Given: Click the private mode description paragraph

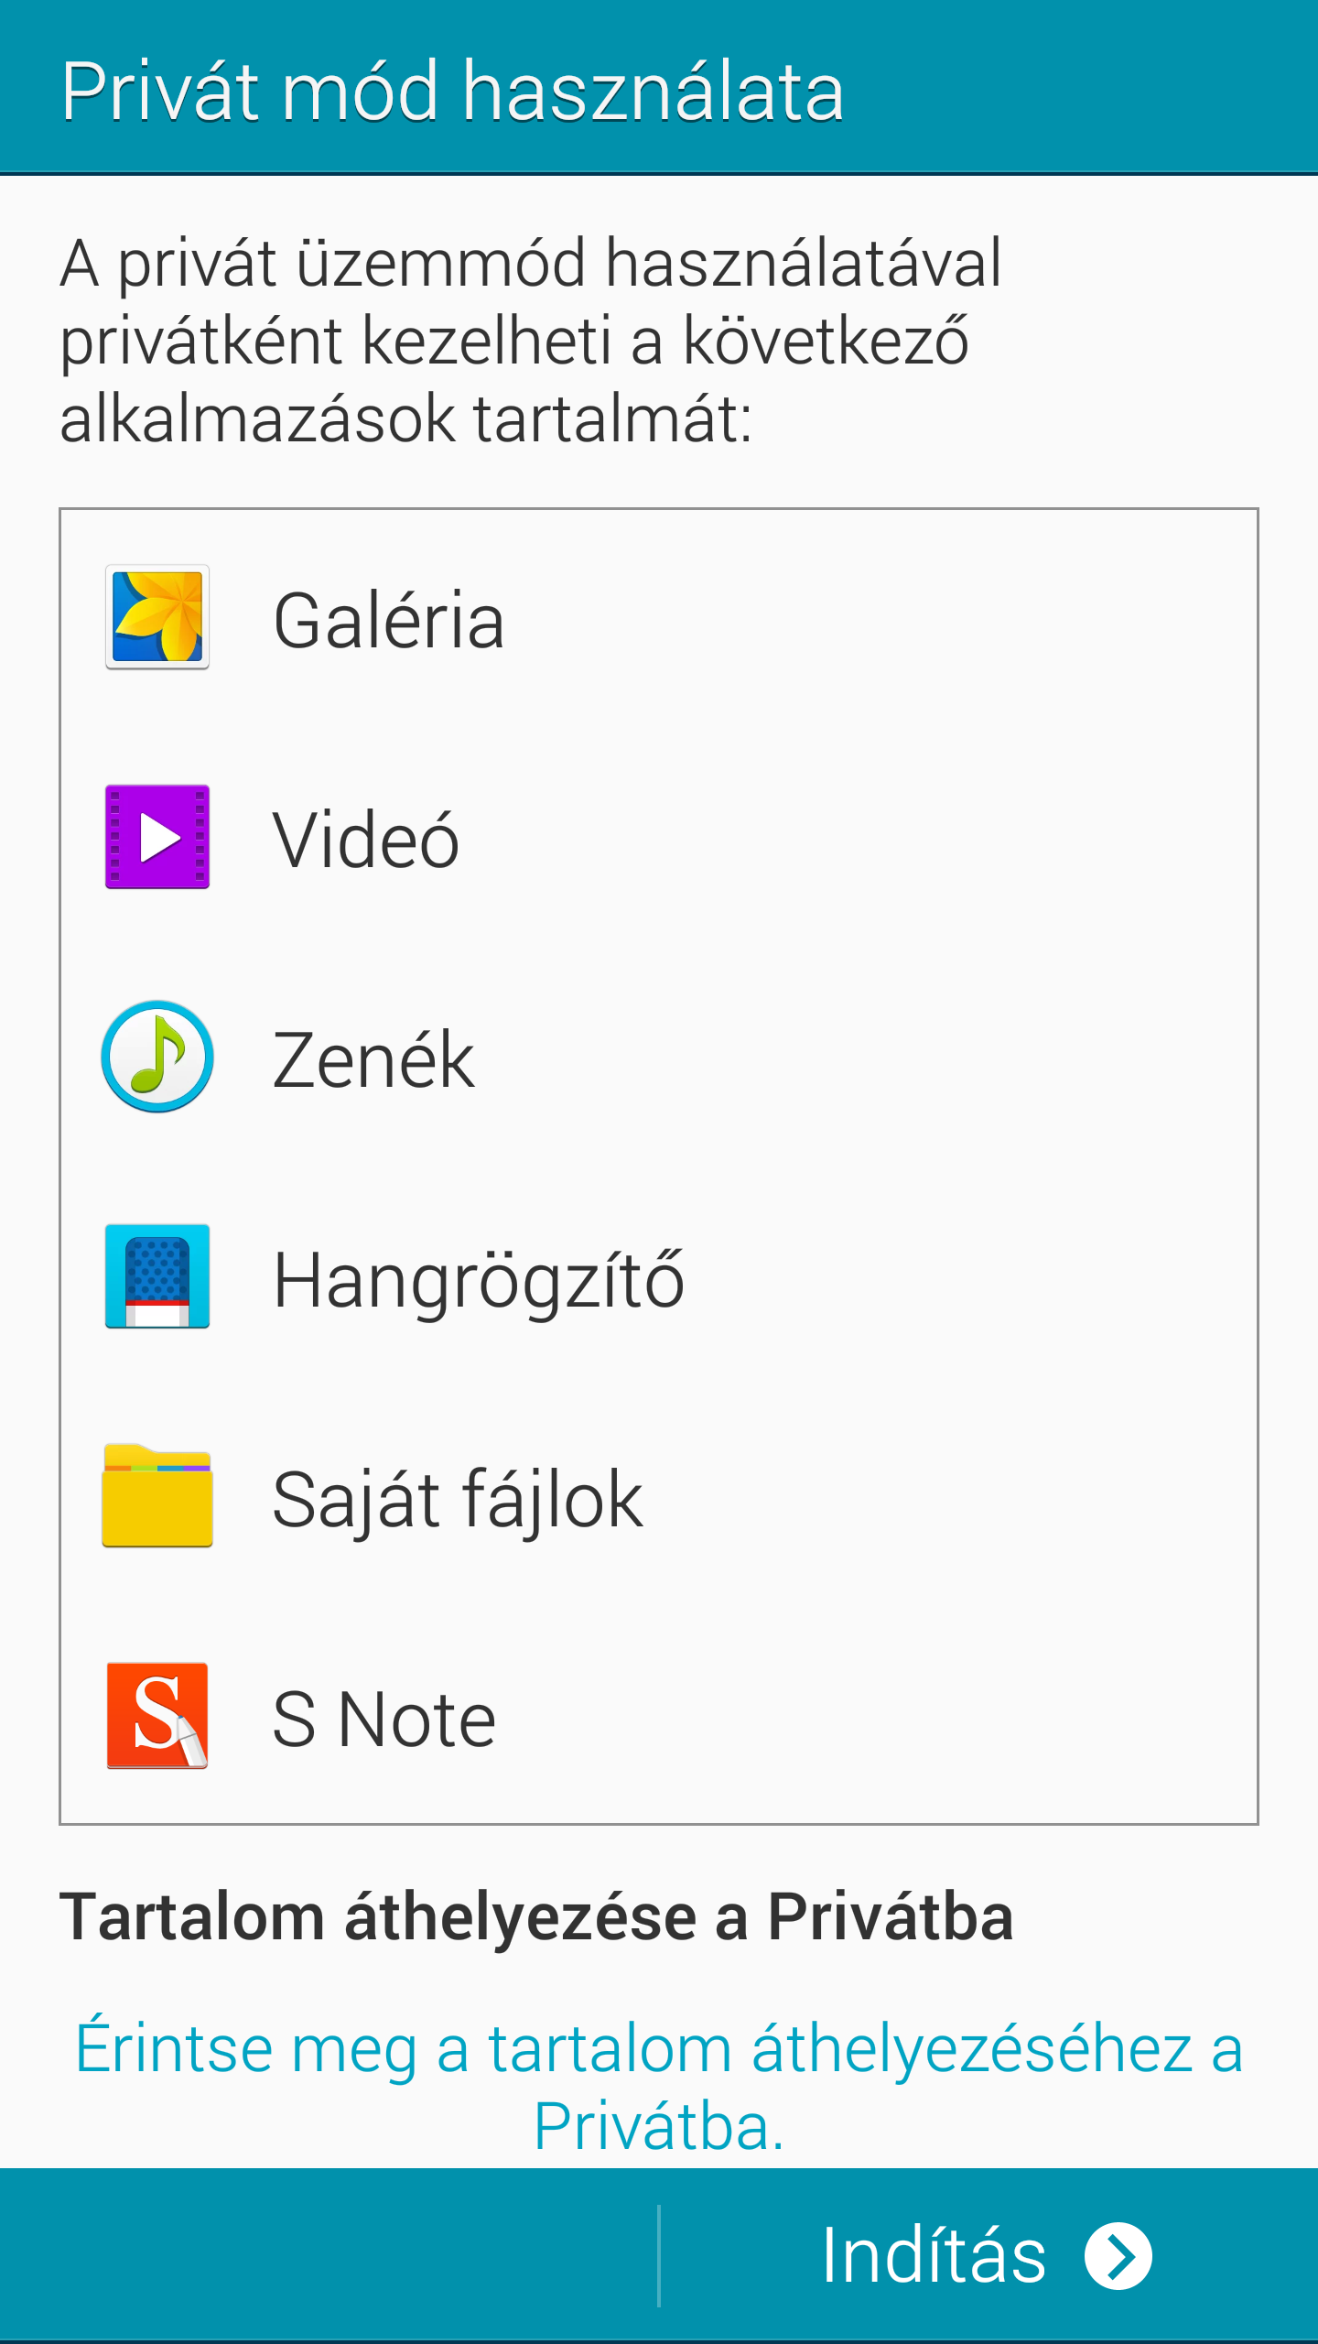Looking at the screenshot, I should click(531, 341).
